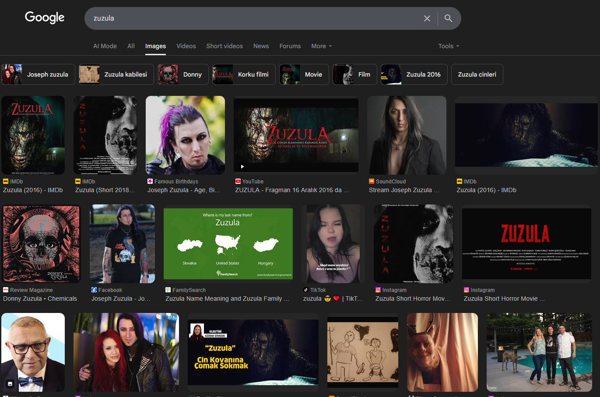
Task: Open the SoundCloud Joseph Zuzula portrait
Action: tap(407, 135)
